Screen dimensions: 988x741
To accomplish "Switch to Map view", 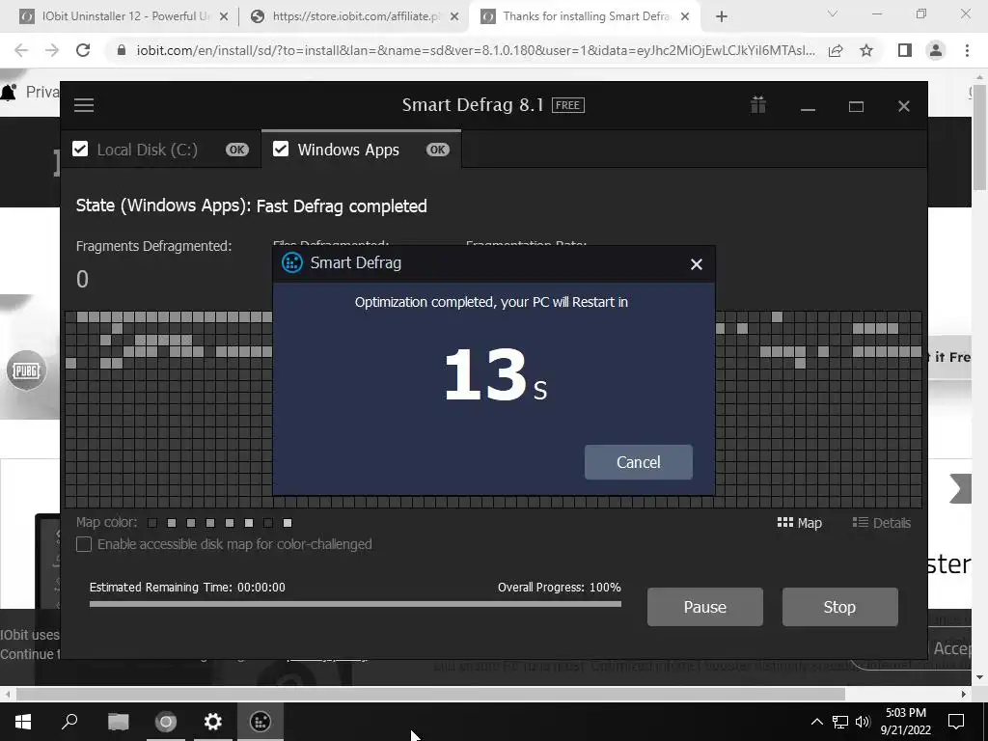I will (800, 523).
